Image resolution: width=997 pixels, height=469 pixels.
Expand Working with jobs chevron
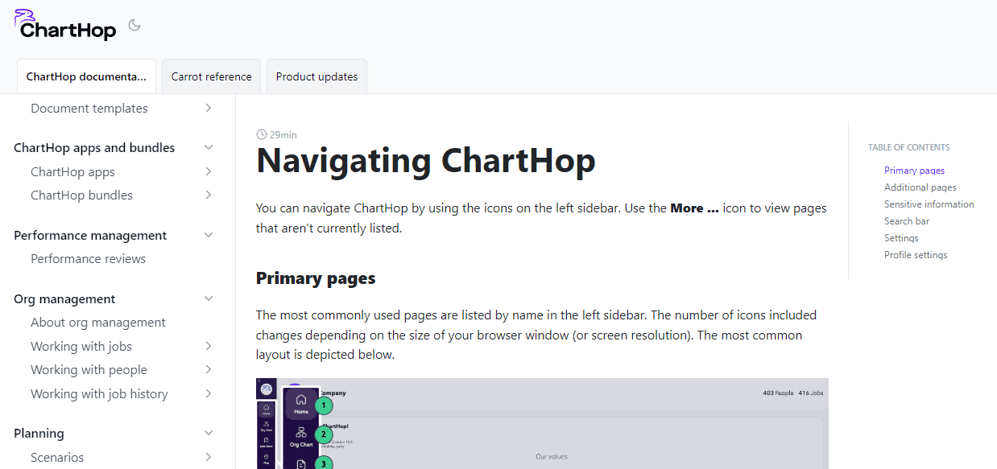(x=209, y=346)
